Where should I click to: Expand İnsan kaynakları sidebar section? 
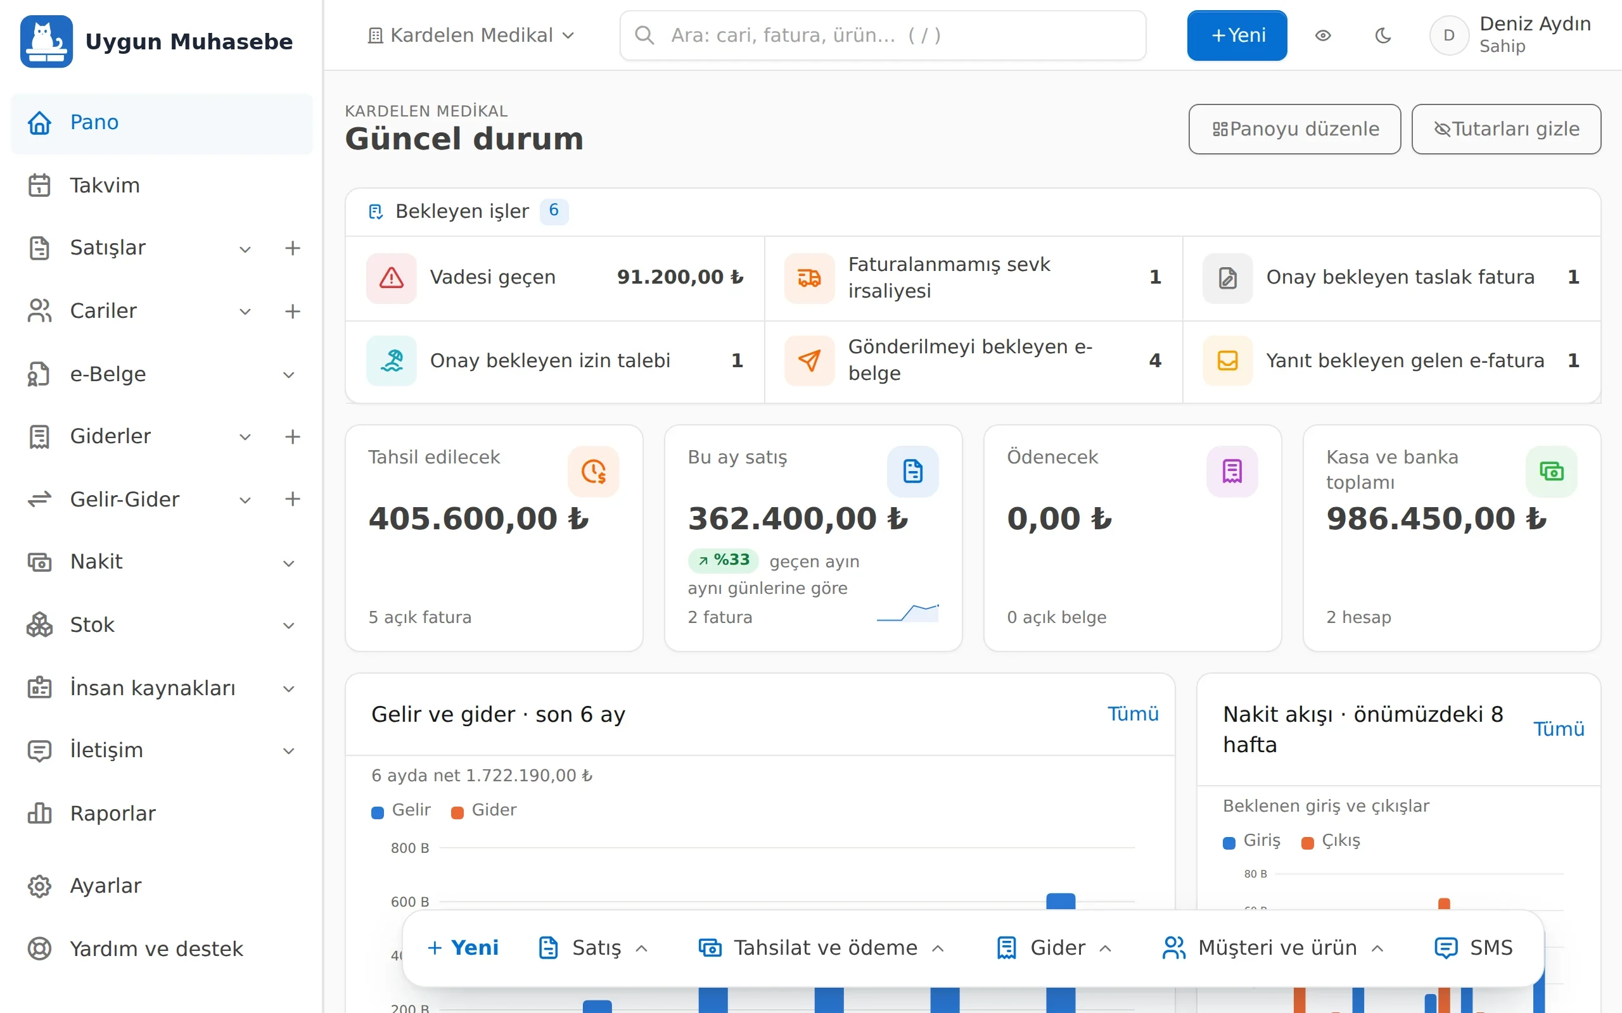pos(289,689)
